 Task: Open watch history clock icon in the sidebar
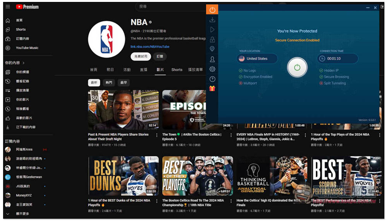click(8, 81)
